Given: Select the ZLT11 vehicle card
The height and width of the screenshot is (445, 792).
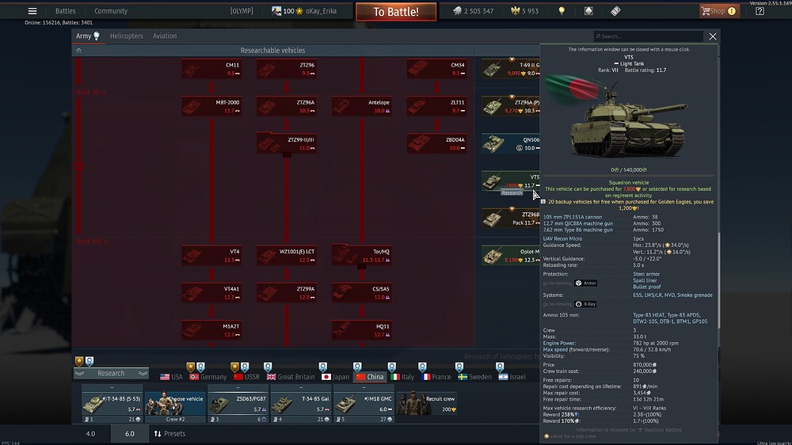Looking at the screenshot, I should point(437,107).
